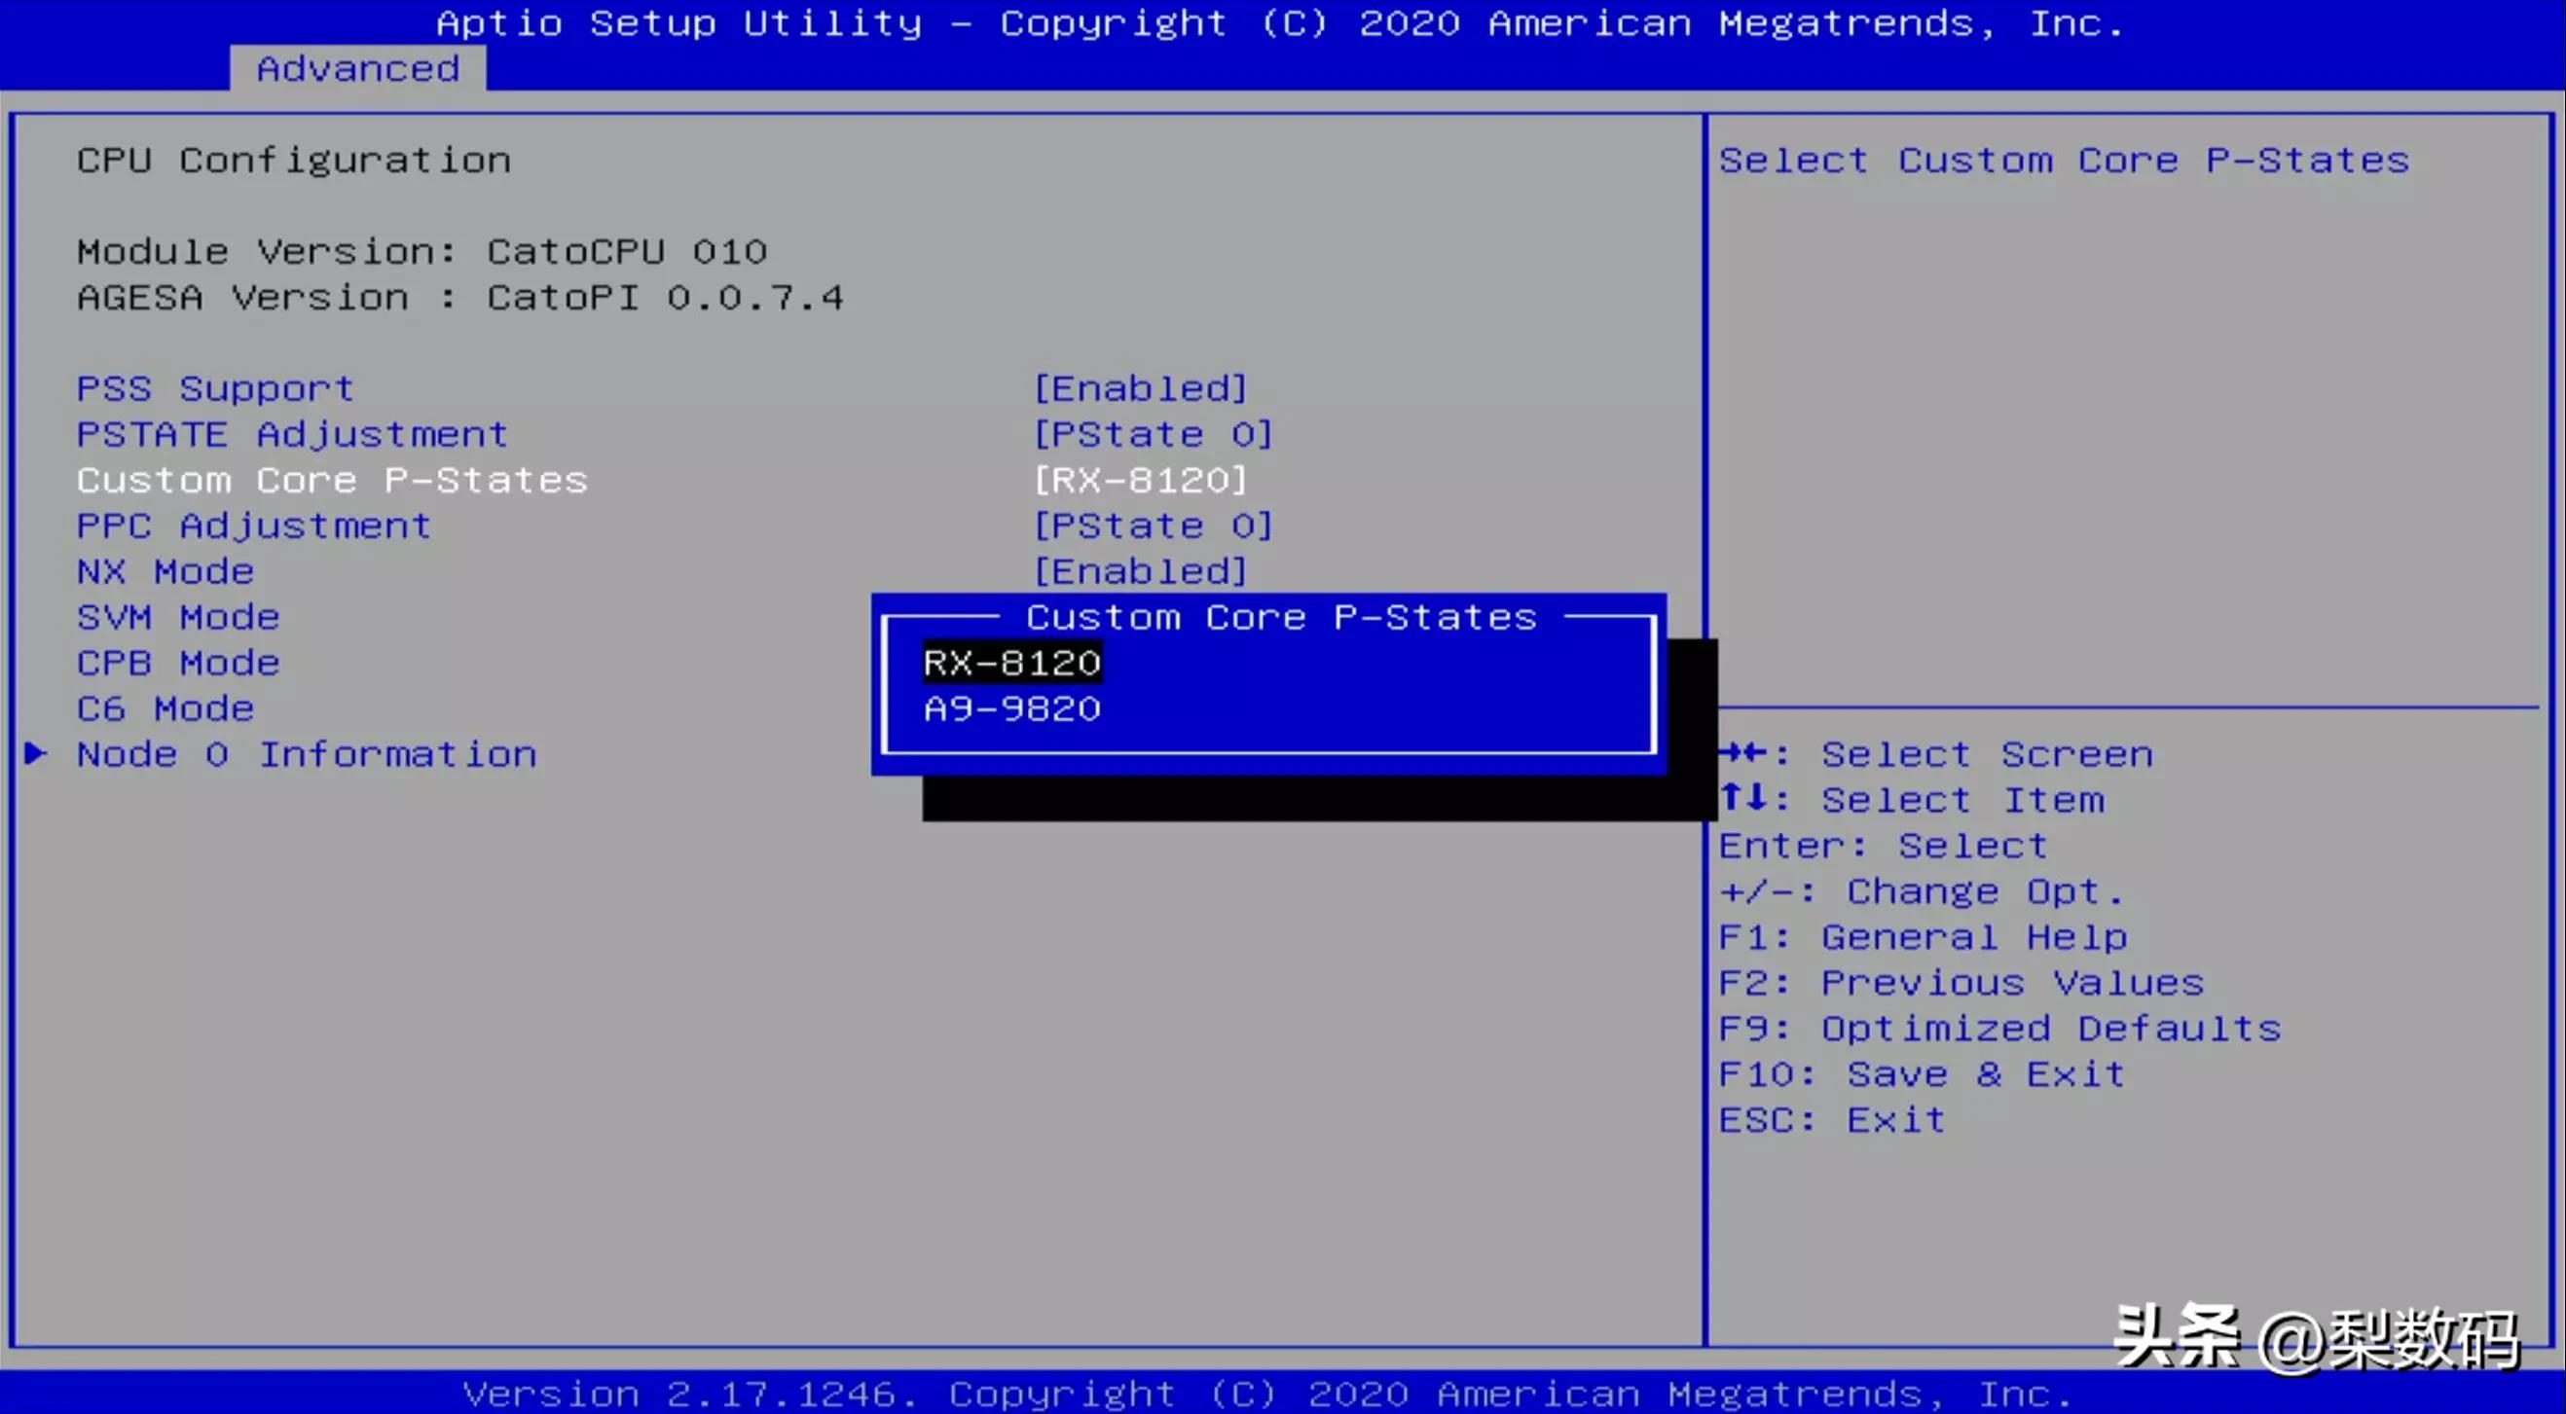Select the CPB Mode setting
Viewport: 2566px width, 1414px height.
[178, 663]
